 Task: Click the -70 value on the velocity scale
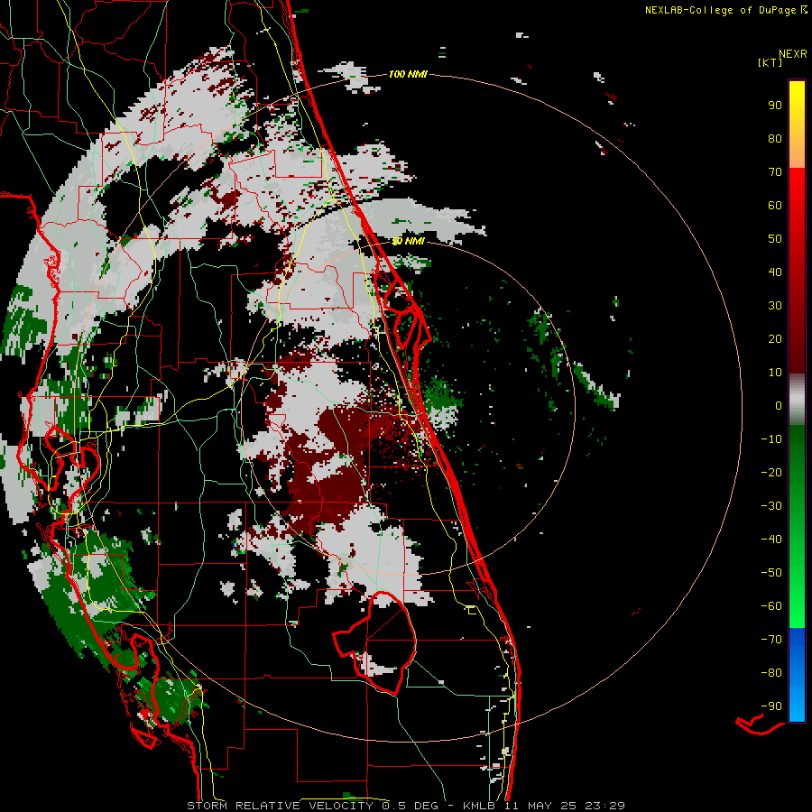click(771, 640)
